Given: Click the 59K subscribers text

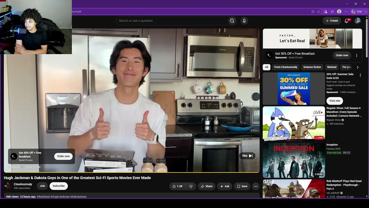Looking at the screenshot, I should [22, 188].
